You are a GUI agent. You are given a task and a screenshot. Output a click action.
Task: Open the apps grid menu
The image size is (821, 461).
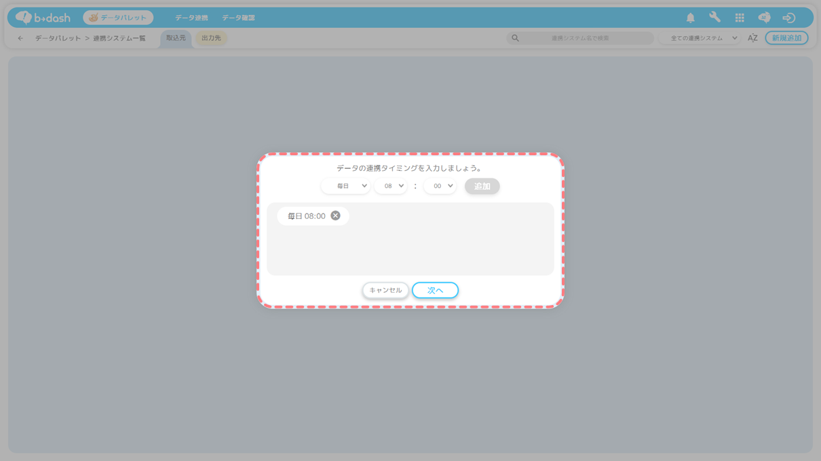pyautogui.click(x=740, y=18)
